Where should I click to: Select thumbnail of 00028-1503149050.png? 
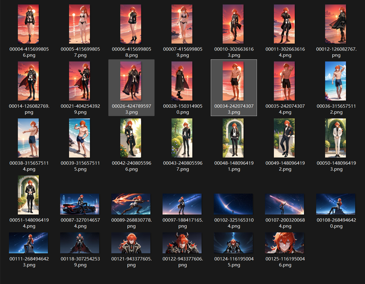click(x=182, y=81)
